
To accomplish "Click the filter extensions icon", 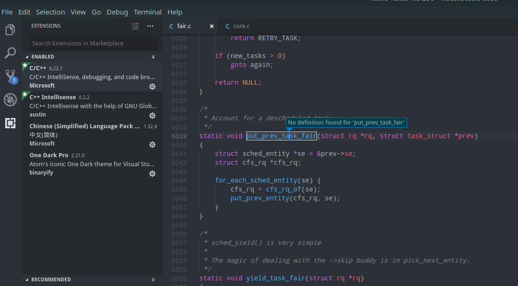I will 135,26.
